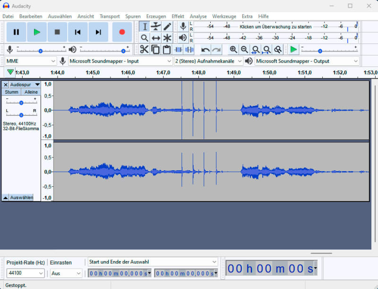Open the MME audio host dropdown

click(x=31, y=61)
